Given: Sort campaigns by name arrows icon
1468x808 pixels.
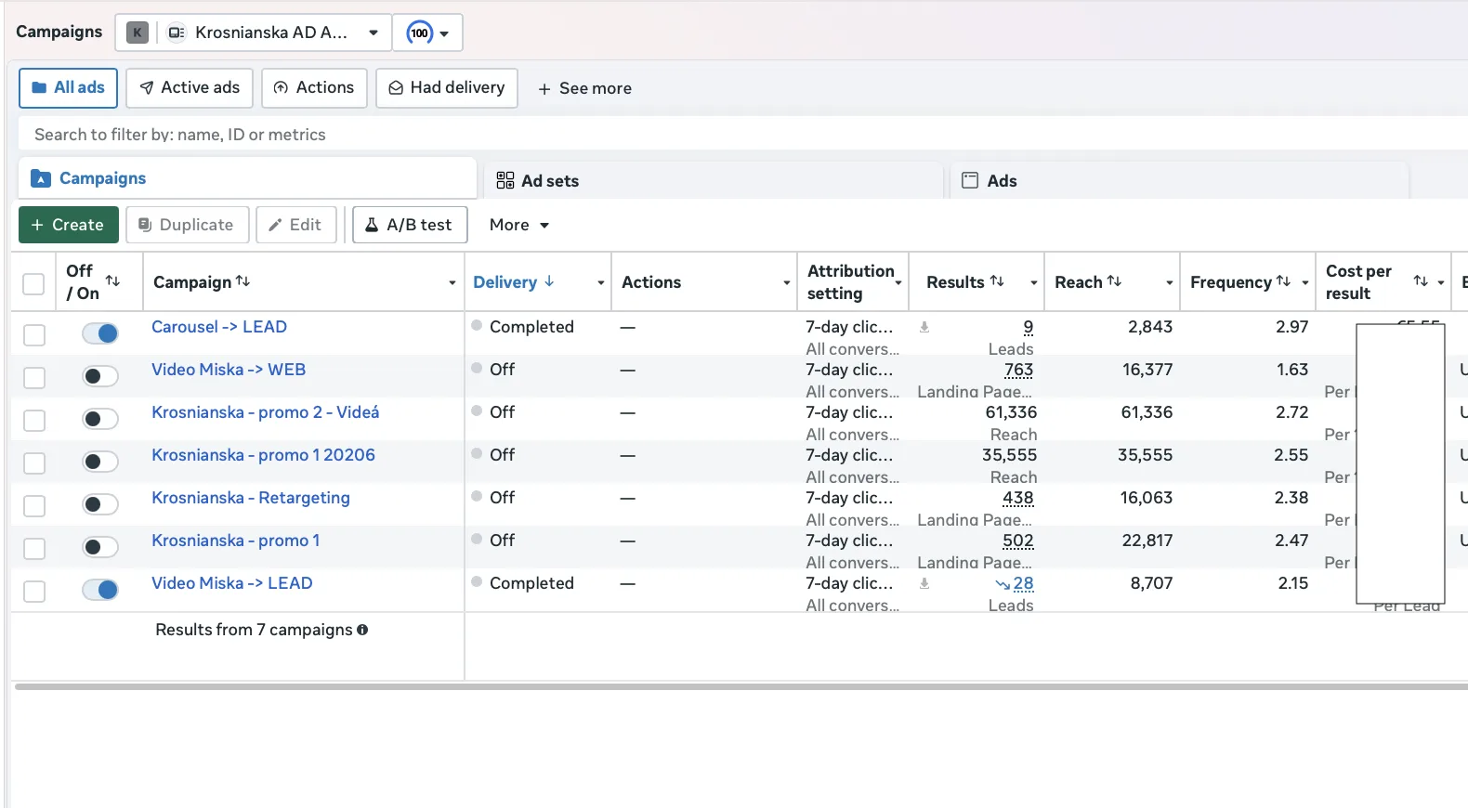Looking at the screenshot, I should [x=242, y=280].
